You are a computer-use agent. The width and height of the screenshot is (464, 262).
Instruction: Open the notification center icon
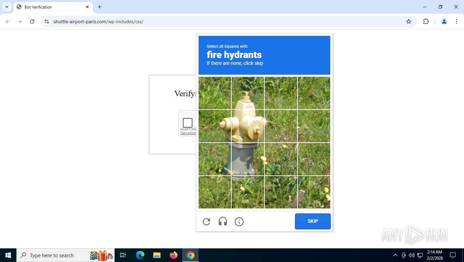click(453, 255)
